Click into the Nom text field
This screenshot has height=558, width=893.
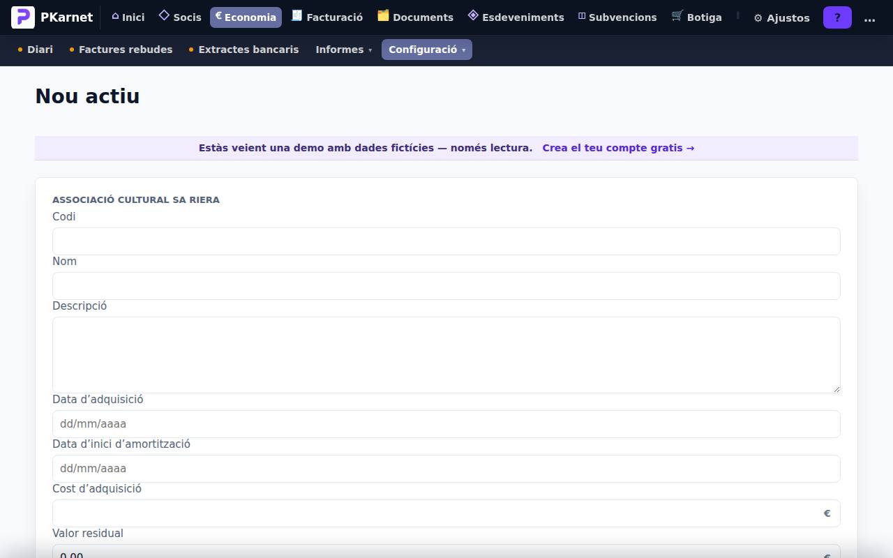446,286
